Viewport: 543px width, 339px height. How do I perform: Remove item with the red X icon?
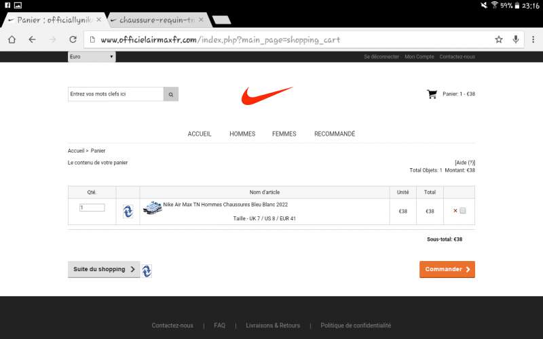(x=455, y=210)
